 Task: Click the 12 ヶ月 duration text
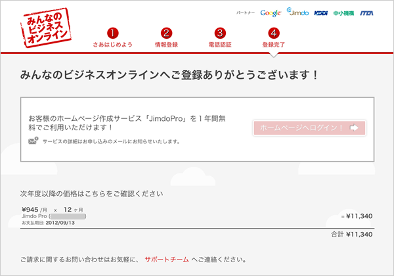73,210
